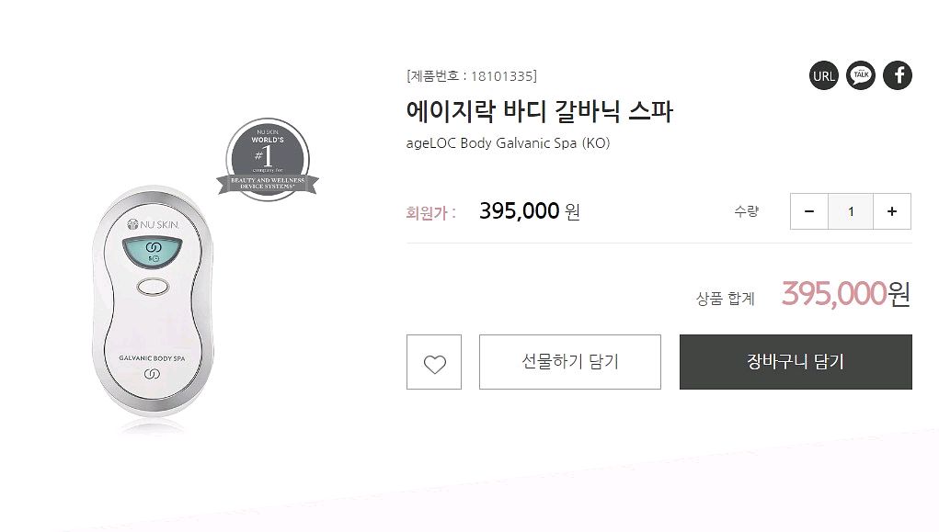Click the 에이지락 바디 갈바닉 스파 title
The width and height of the screenshot is (939, 532).
click(x=540, y=112)
